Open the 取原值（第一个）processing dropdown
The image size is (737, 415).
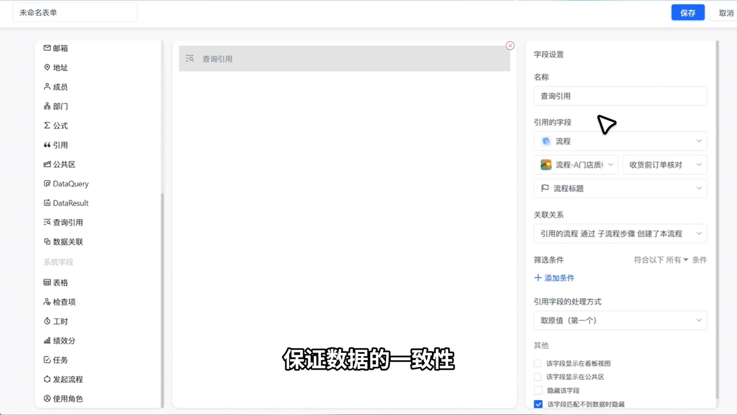pos(620,320)
